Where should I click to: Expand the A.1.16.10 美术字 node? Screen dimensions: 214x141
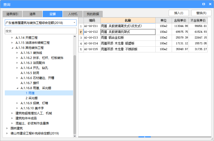point(17,108)
